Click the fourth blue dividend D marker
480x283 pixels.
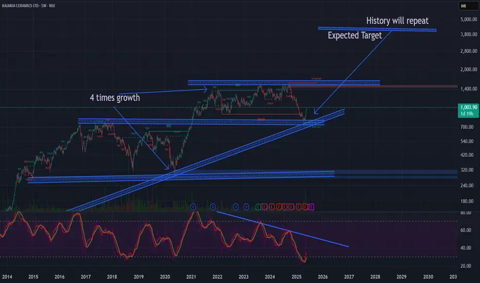[x=246, y=207]
